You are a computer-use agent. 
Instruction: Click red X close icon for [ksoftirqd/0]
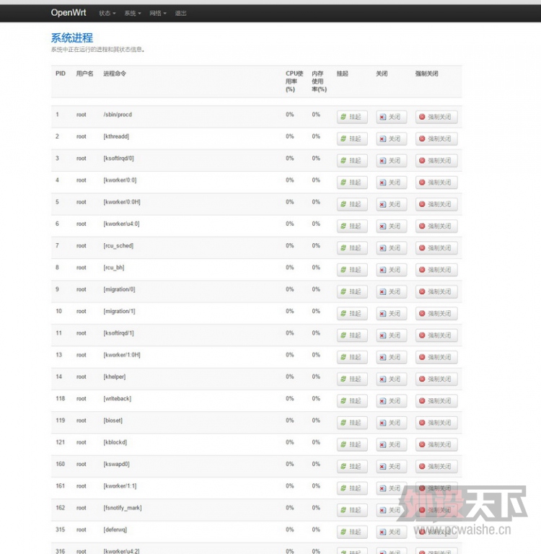(382, 161)
